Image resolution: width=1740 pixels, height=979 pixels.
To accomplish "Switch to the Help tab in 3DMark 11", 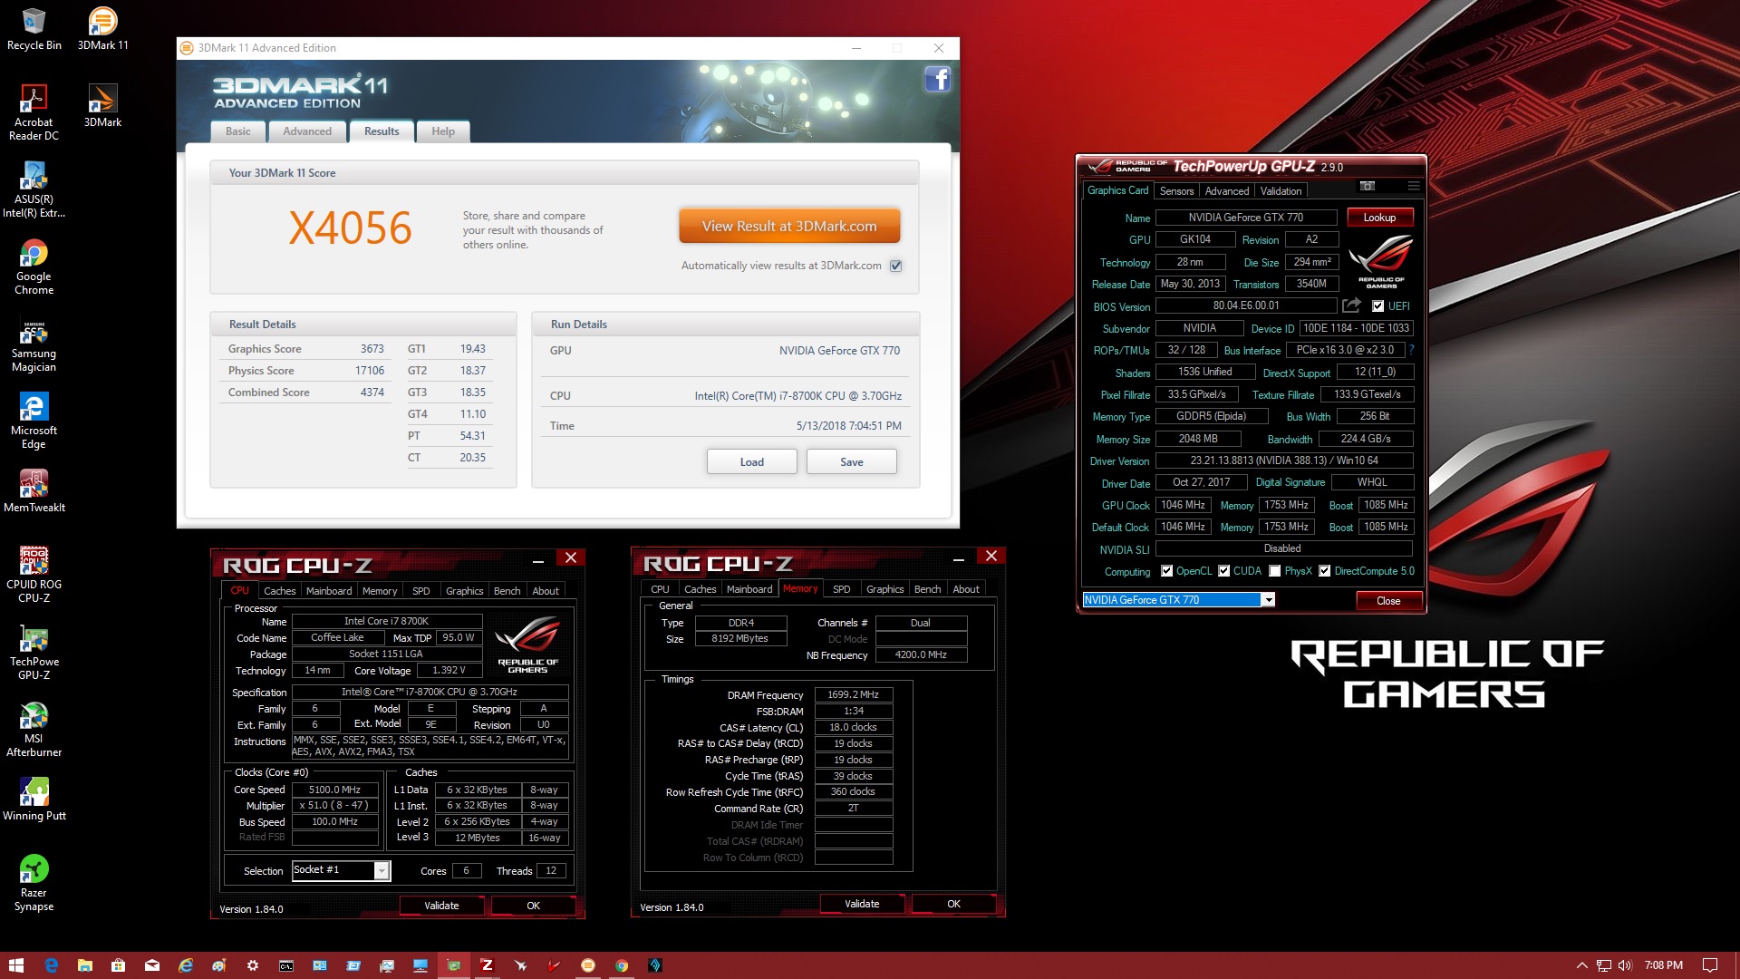I will tap(443, 131).
